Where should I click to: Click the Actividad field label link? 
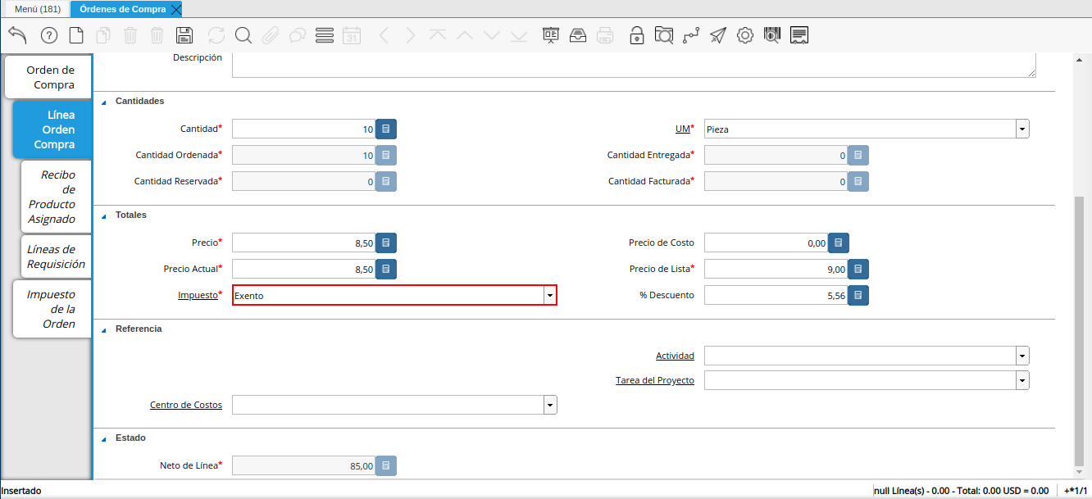click(x=675, y=356)
